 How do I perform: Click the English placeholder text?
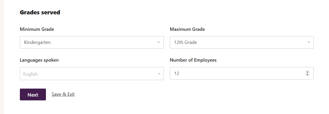(x=30, y=74)
